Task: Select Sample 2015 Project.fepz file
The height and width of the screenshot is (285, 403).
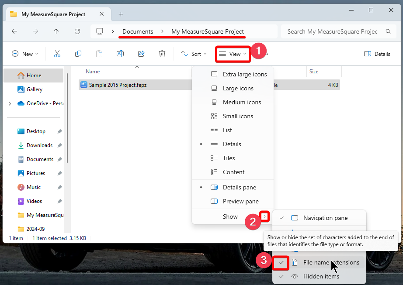Action: (118, 85)
